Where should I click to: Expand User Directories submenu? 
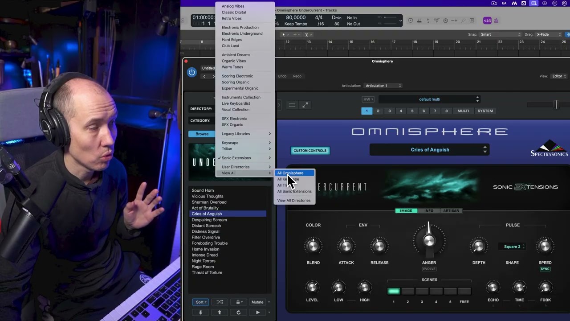[245, 167]
